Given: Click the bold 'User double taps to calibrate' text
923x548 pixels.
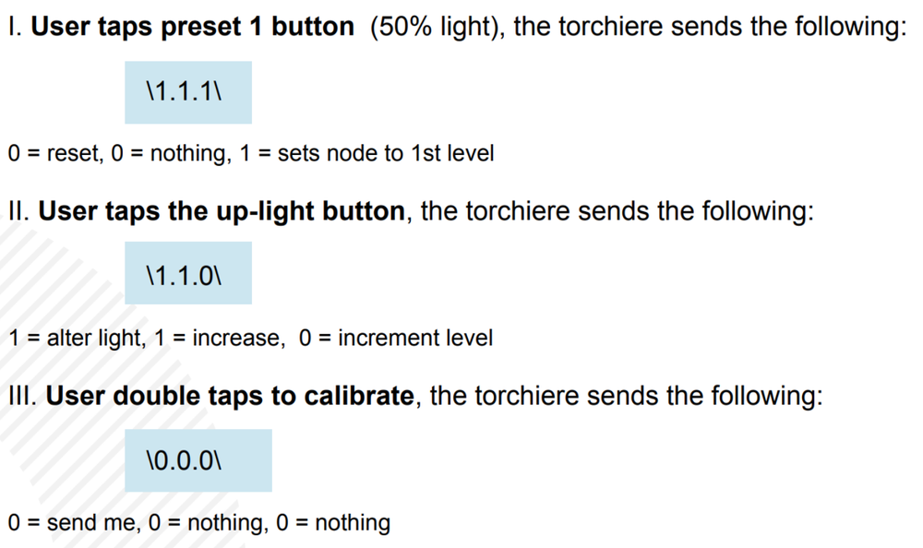Looking at the screenshot, I should click(230, 396).
